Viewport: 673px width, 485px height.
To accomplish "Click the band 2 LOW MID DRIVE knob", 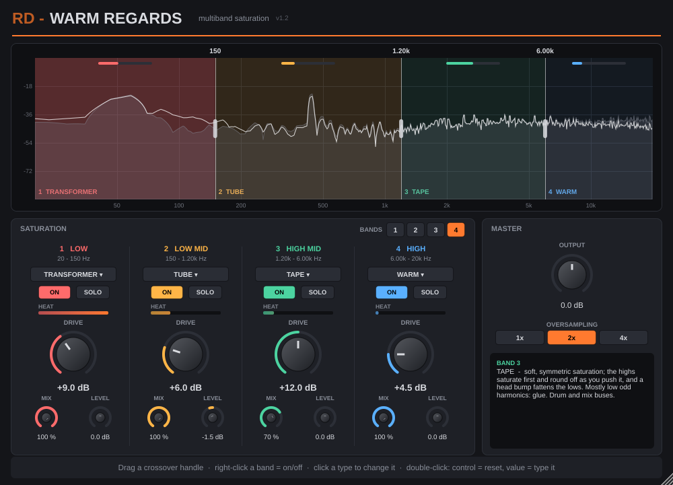I will pyautogui.click(x=186, y=354).
